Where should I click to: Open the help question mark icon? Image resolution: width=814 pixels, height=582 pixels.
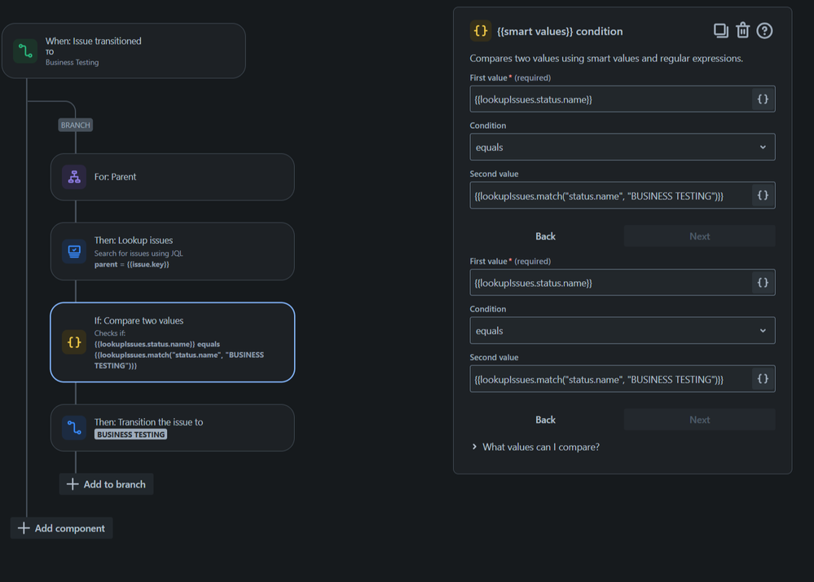click(764, 30)
